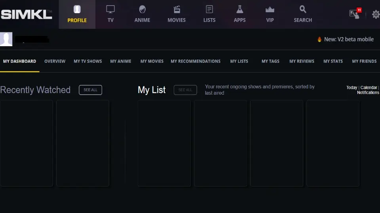Open My Movies tab
Screen dimensions: 380x213
click(152, 62)
